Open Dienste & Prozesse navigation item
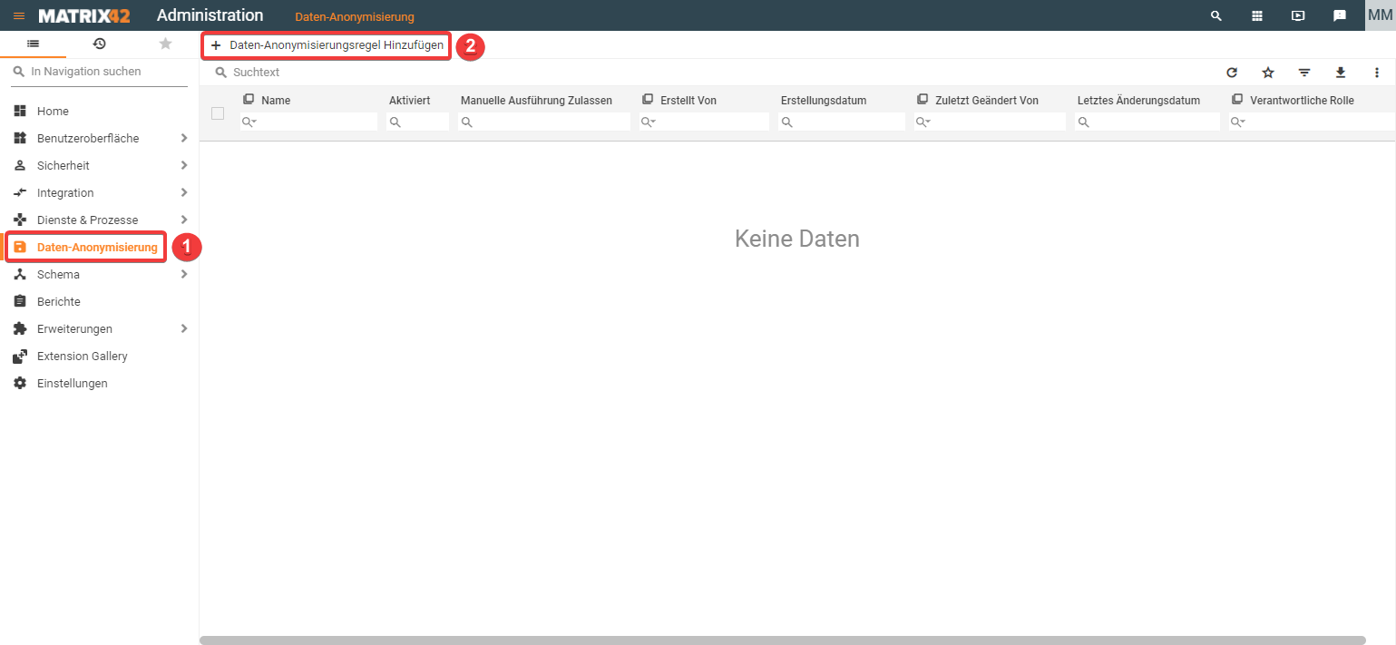1396x645 pixels. (x=87, y=220)
